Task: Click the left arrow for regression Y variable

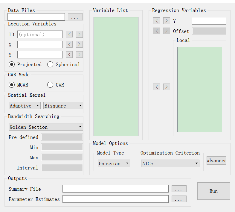Action: [156, 21]
